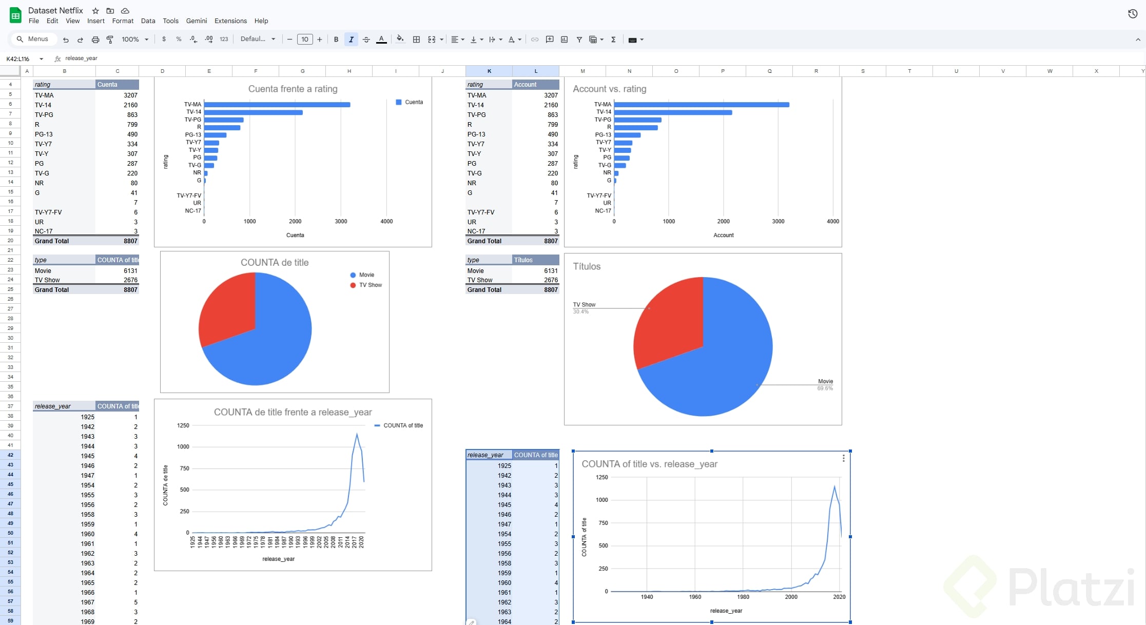Viewport: 1146px width, 625px height.
Task: Click the paint format icon
Action: (x=110, y=40)
